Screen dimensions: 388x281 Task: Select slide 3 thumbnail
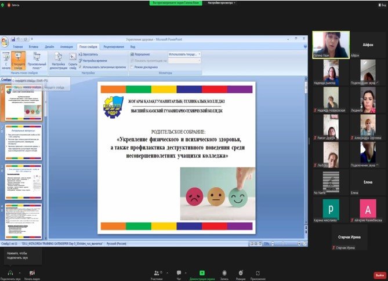click(24, 182)
